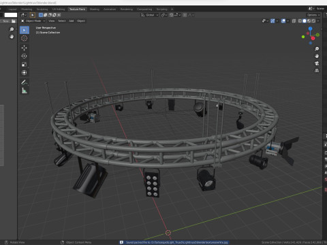Open the Layout workspace tab

tap(12, 10)
